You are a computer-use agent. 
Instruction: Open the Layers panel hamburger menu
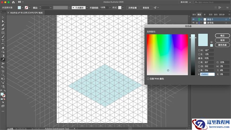[229, 15]
